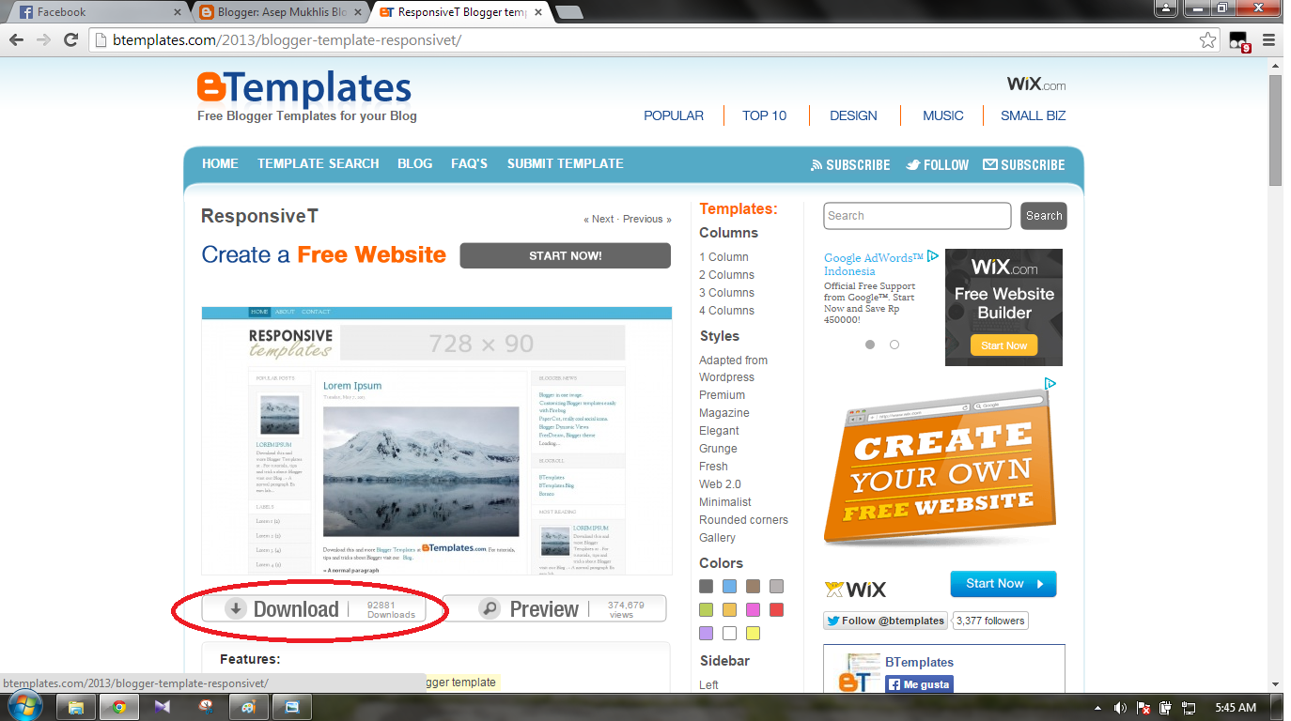Select the Rounded corners style link
This screenshot has width=1291, height=721.
pyautogui.click(x=743, y=520)
